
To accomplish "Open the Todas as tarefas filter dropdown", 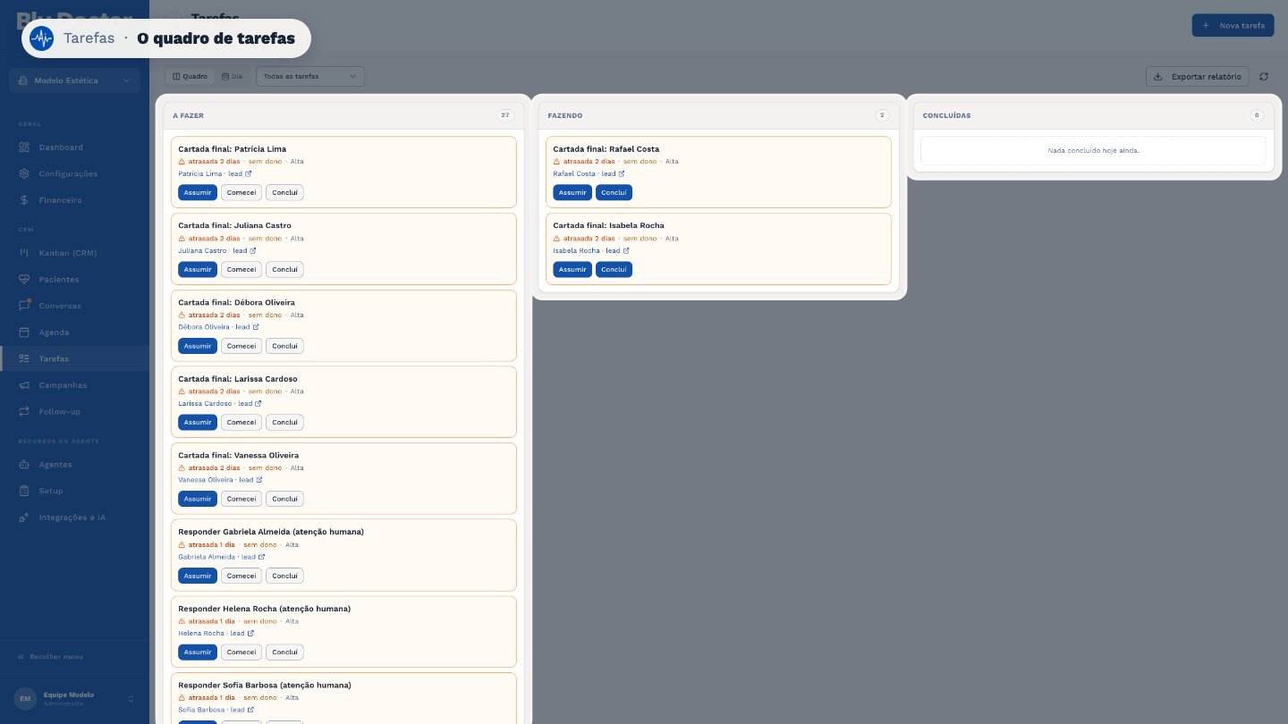I will 310,77.
